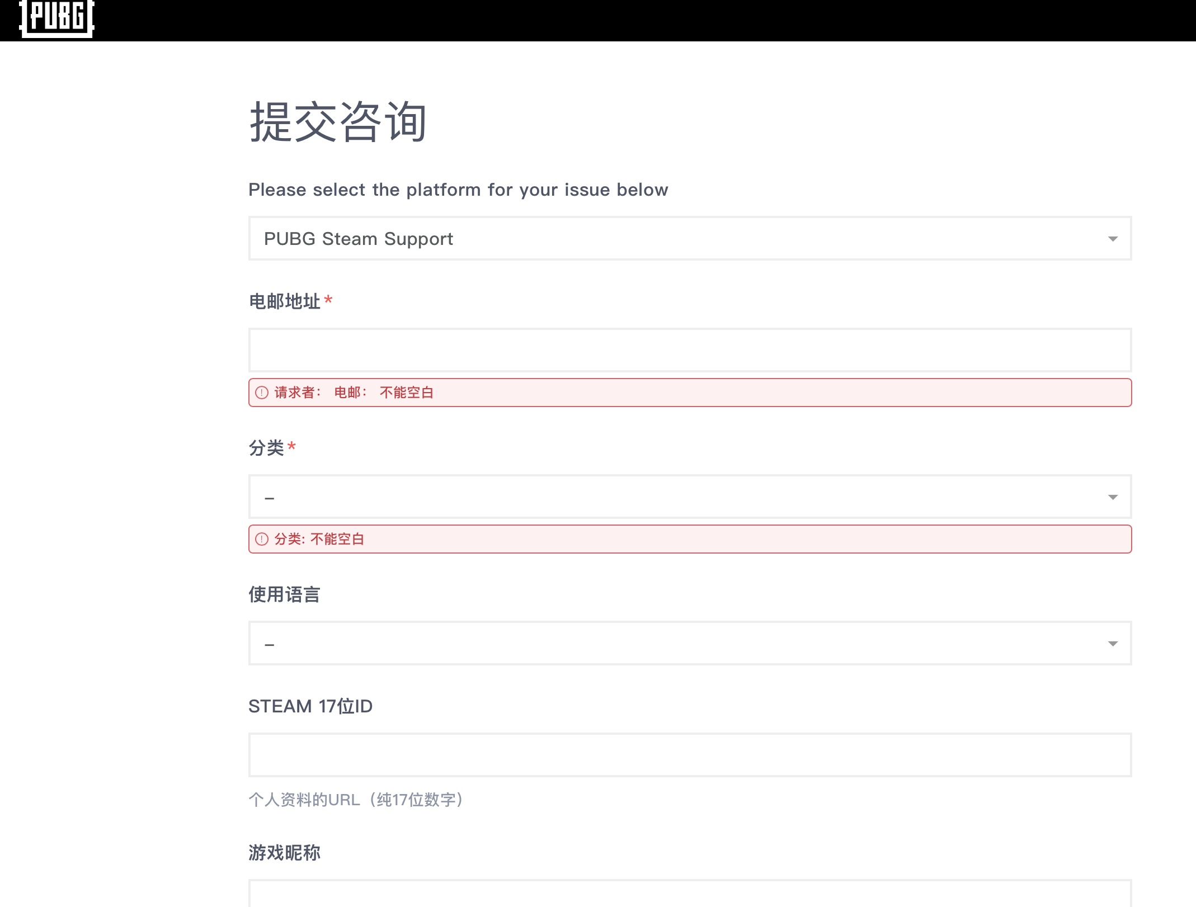Click the 使用语言 label
This screenshot has height=907, width=1196.
click(x=284, y=594)
